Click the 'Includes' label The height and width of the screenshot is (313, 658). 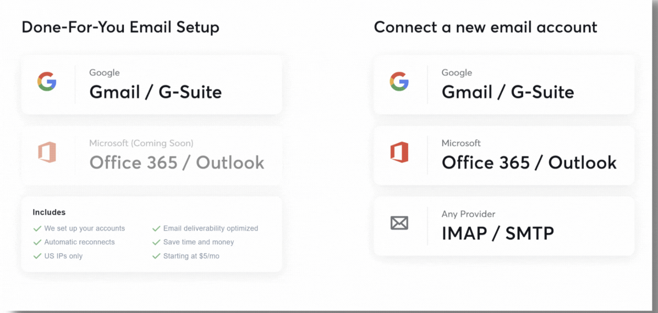pyautogui.click(x=49, y=213)
